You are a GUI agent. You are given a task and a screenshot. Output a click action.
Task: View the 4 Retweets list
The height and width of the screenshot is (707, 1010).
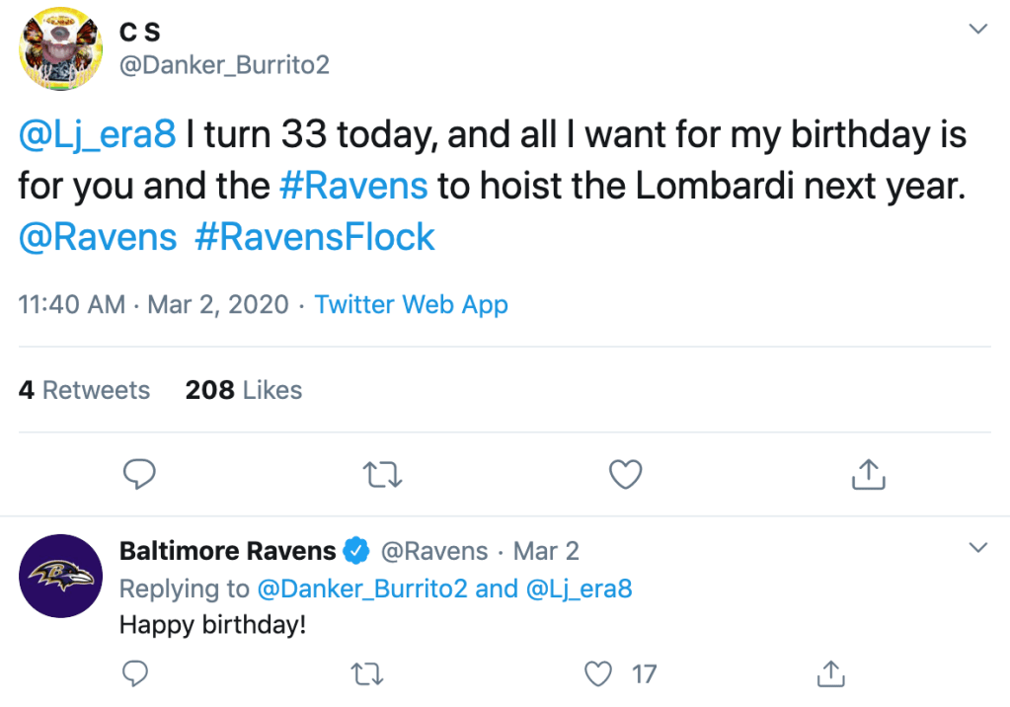pos(84,390)
